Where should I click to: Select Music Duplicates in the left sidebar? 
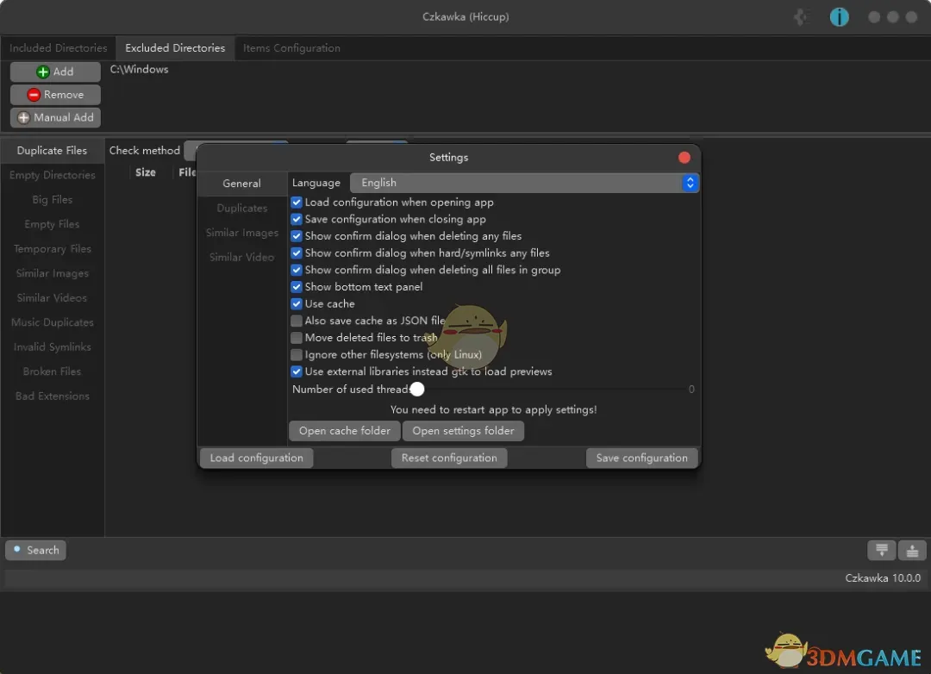[x=52, y=322]
